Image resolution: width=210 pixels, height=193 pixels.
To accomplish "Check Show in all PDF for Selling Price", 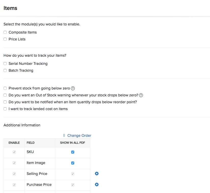I will (x=72, y=174).
